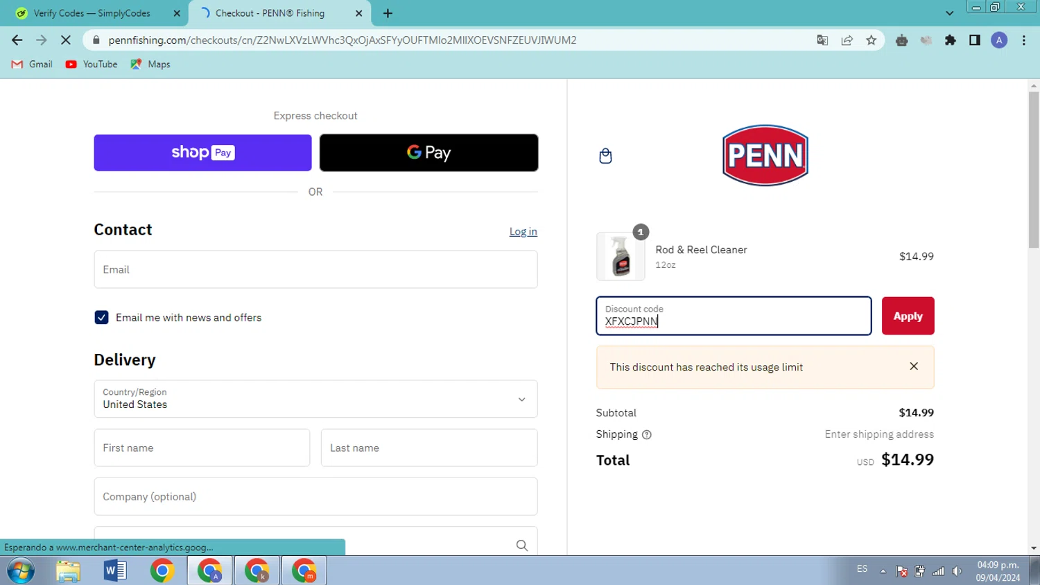
Task: Pay with the Google Pay button
Action: pyautogui.click(x=428, y=153)
